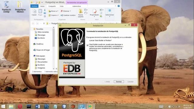Select Este equipo in navigation pane
Screen dimensions: 194x109
point(40,56)
